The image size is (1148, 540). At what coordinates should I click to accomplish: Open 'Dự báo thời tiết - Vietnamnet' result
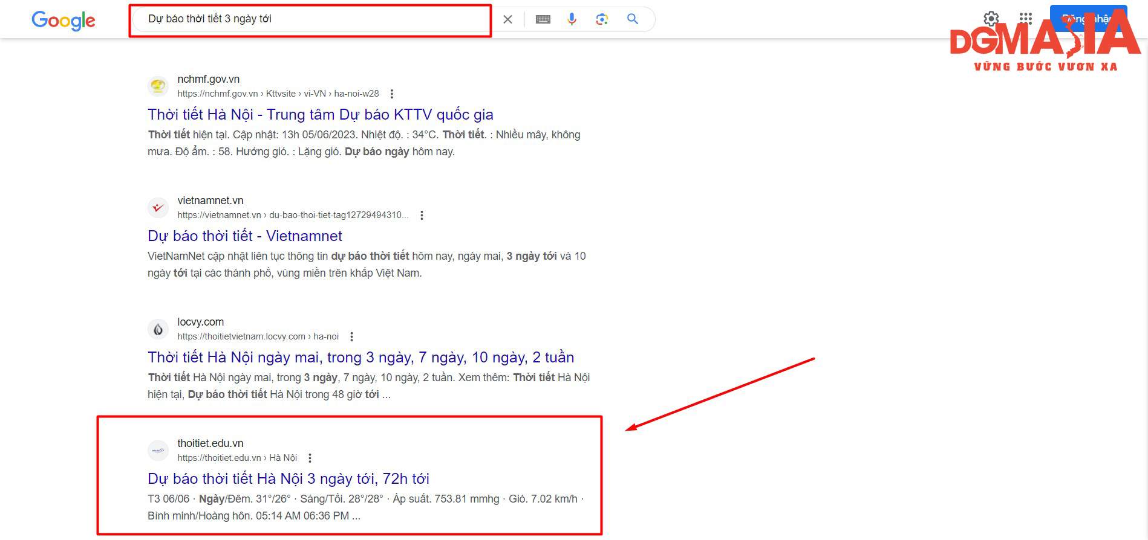[x=245, y=236]
